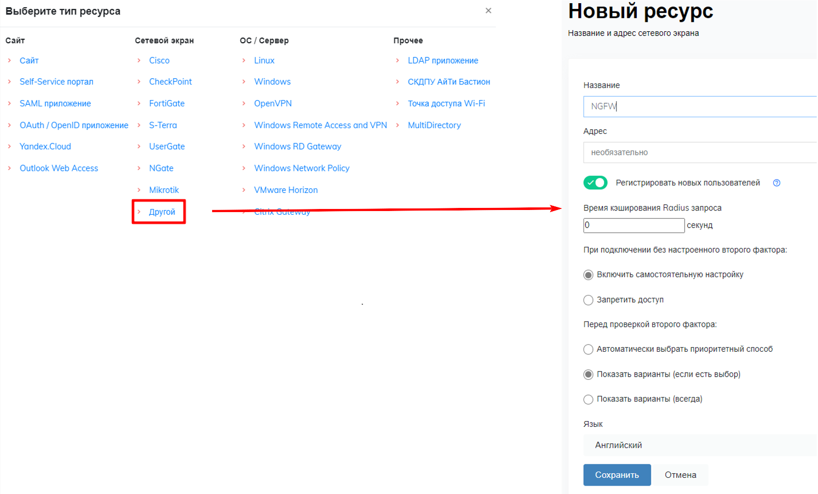Select Запретить доступ radio option
The image size is (818, 494).
click(x=588, y=300)
